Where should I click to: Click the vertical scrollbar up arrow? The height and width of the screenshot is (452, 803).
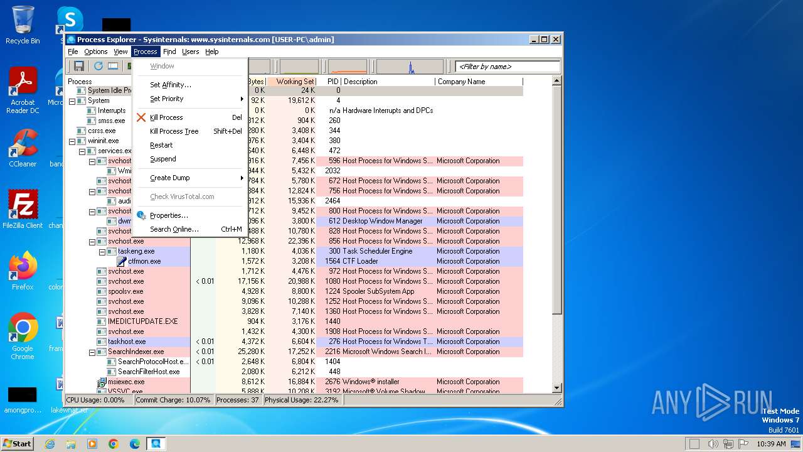tap(556, 82)
